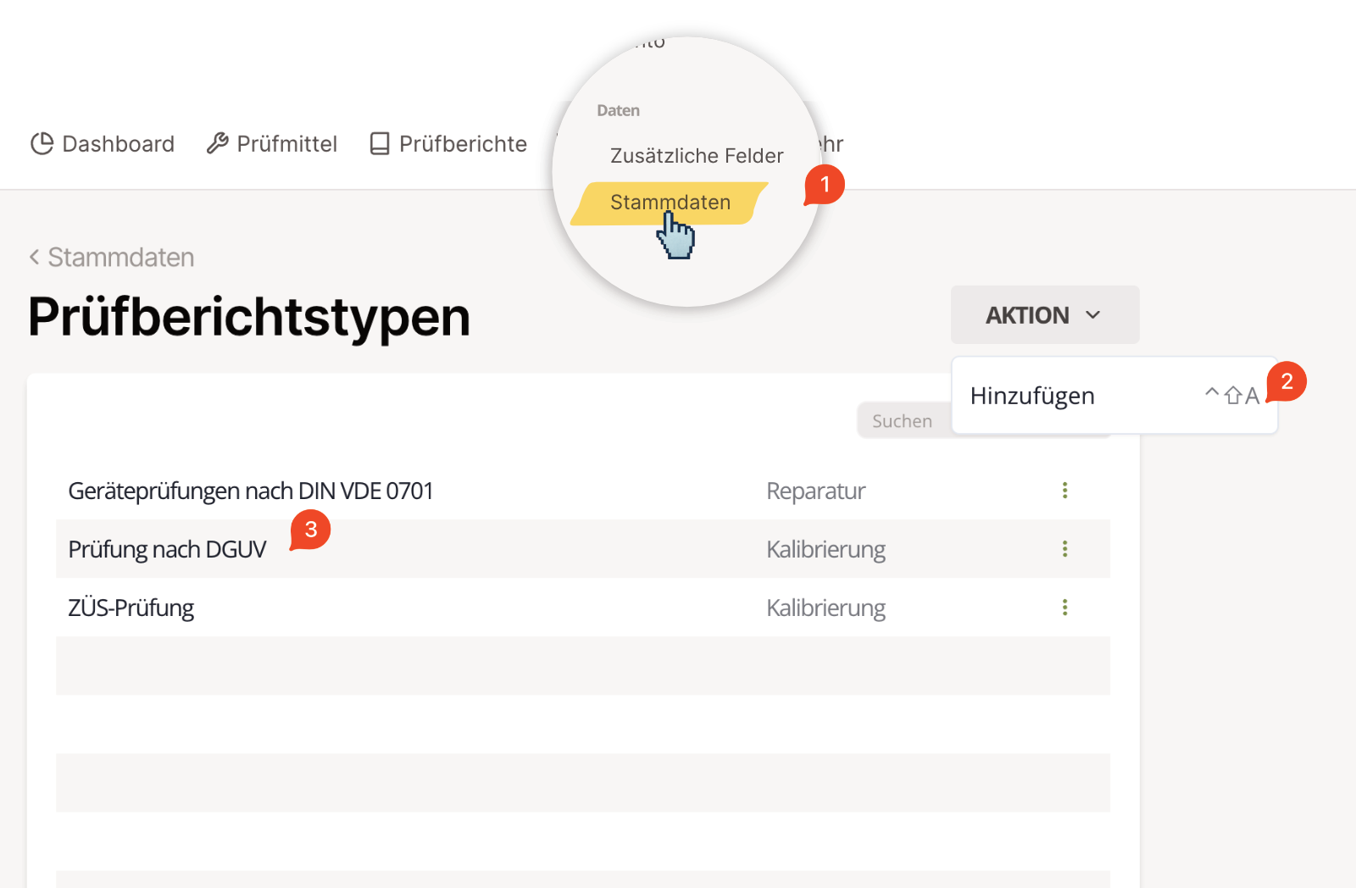
Task: Click the red annotation badge numbered 1
Action: click(x=825, y=185)
